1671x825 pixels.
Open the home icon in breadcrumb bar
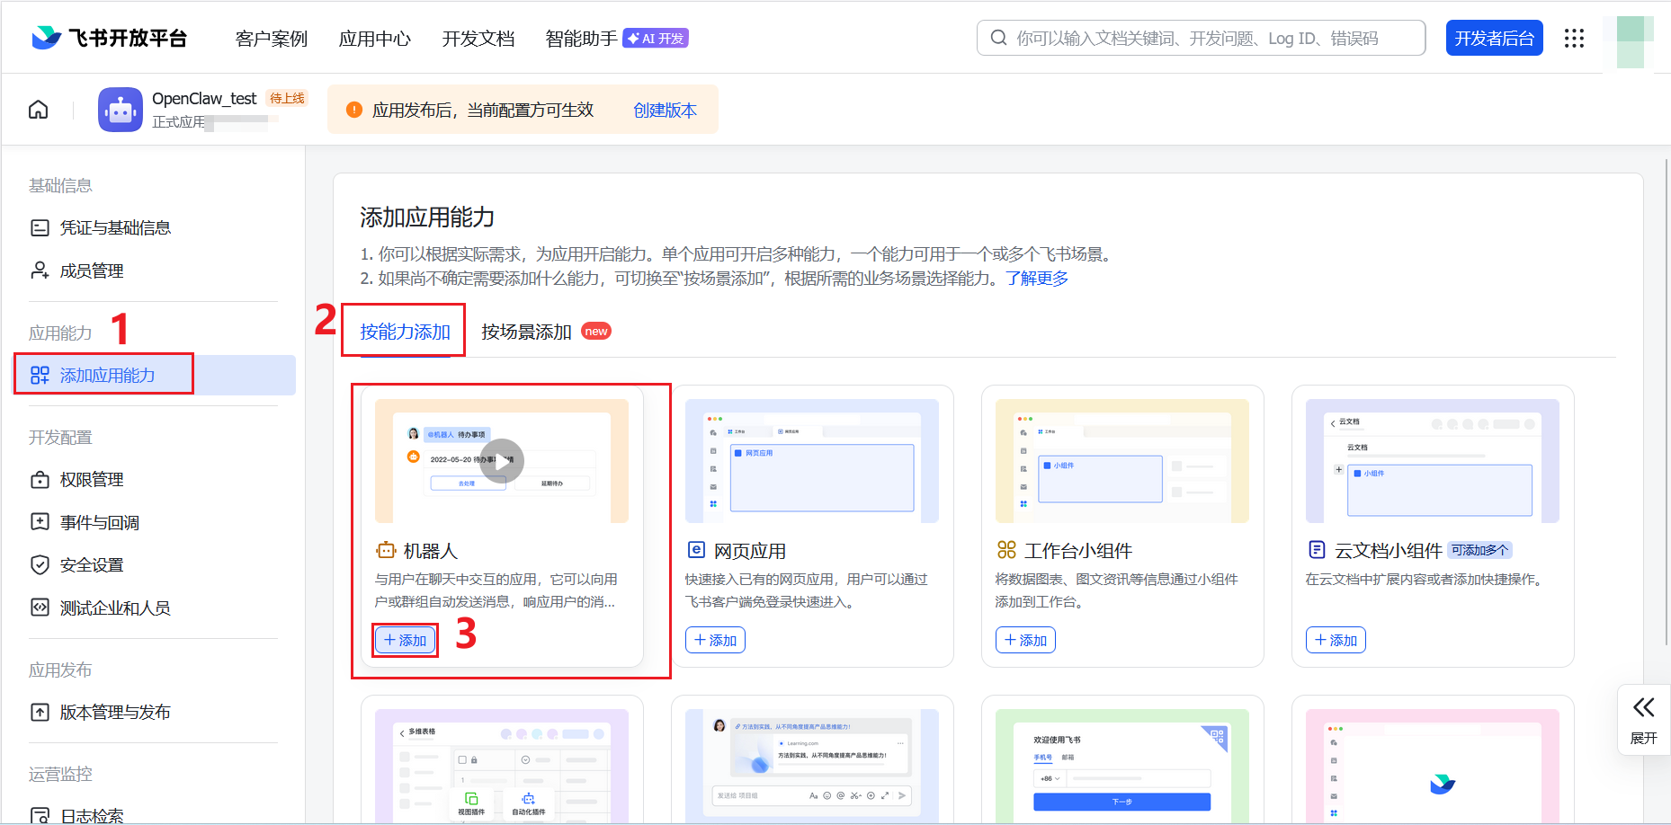(39, 110)
